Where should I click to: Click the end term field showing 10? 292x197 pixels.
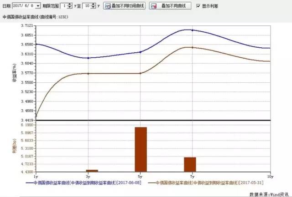88,6
